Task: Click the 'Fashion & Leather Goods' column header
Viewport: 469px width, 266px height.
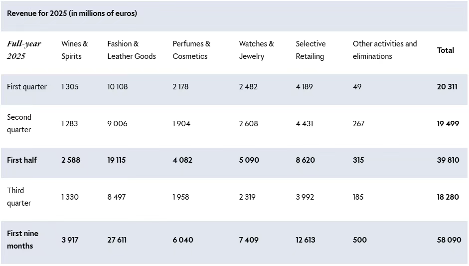Action: [131, 50]
